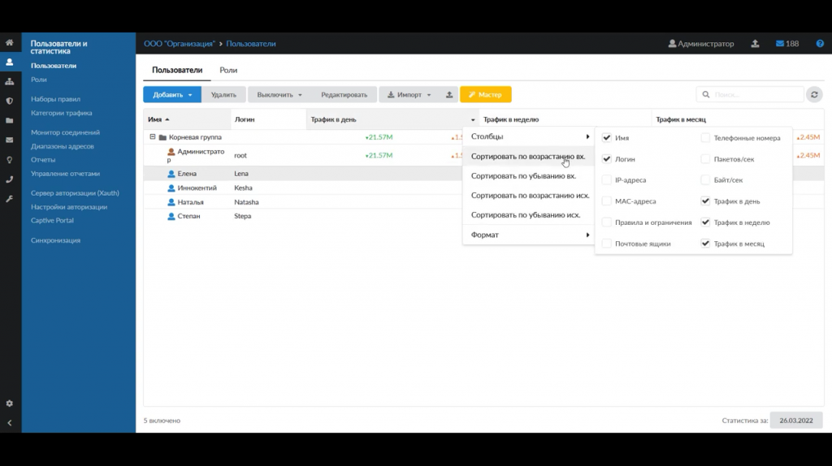The width and height of the screenshot is (832, 466).
Task: Click the Удалить button
Action: pos(223,94)
